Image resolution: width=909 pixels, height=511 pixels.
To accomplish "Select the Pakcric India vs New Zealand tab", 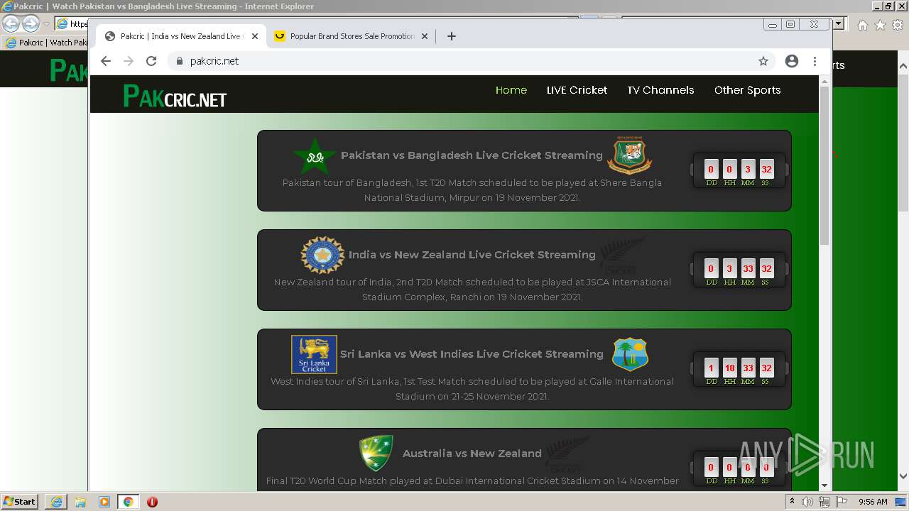I will tap(181, 36).
